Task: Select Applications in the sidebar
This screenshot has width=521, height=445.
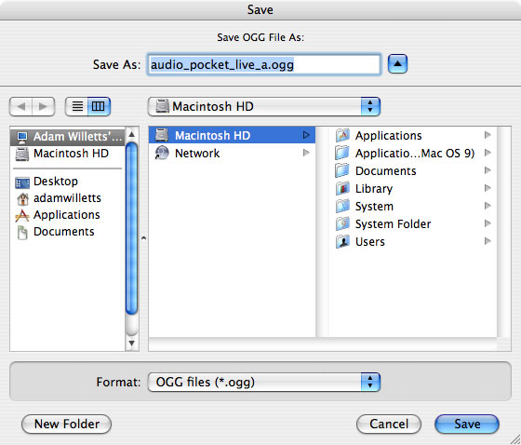Action: click(67, 215)
